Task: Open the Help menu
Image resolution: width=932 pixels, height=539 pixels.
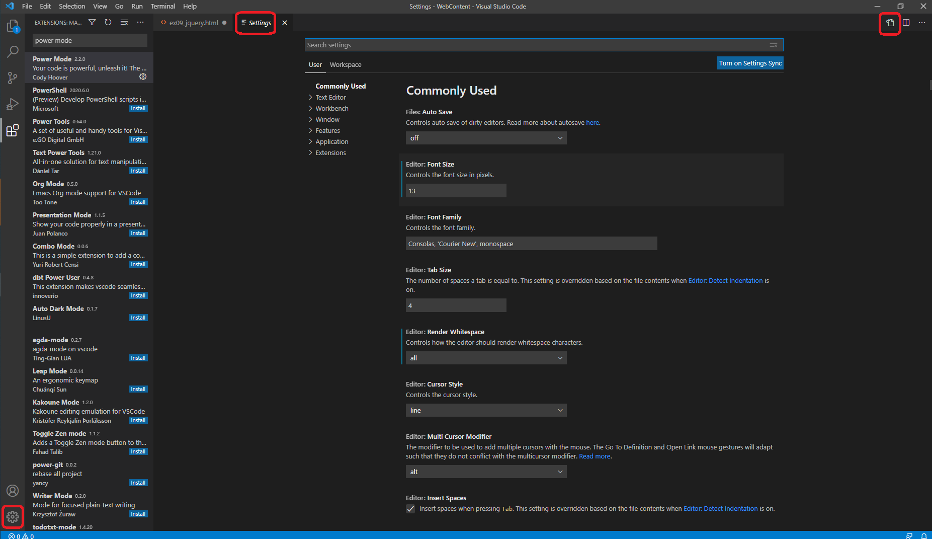Action: tap(190, 6)
